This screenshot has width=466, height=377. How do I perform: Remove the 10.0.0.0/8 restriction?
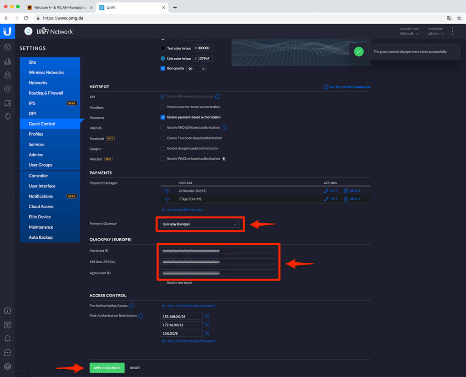pyautogui.click(x=207, y=333)
